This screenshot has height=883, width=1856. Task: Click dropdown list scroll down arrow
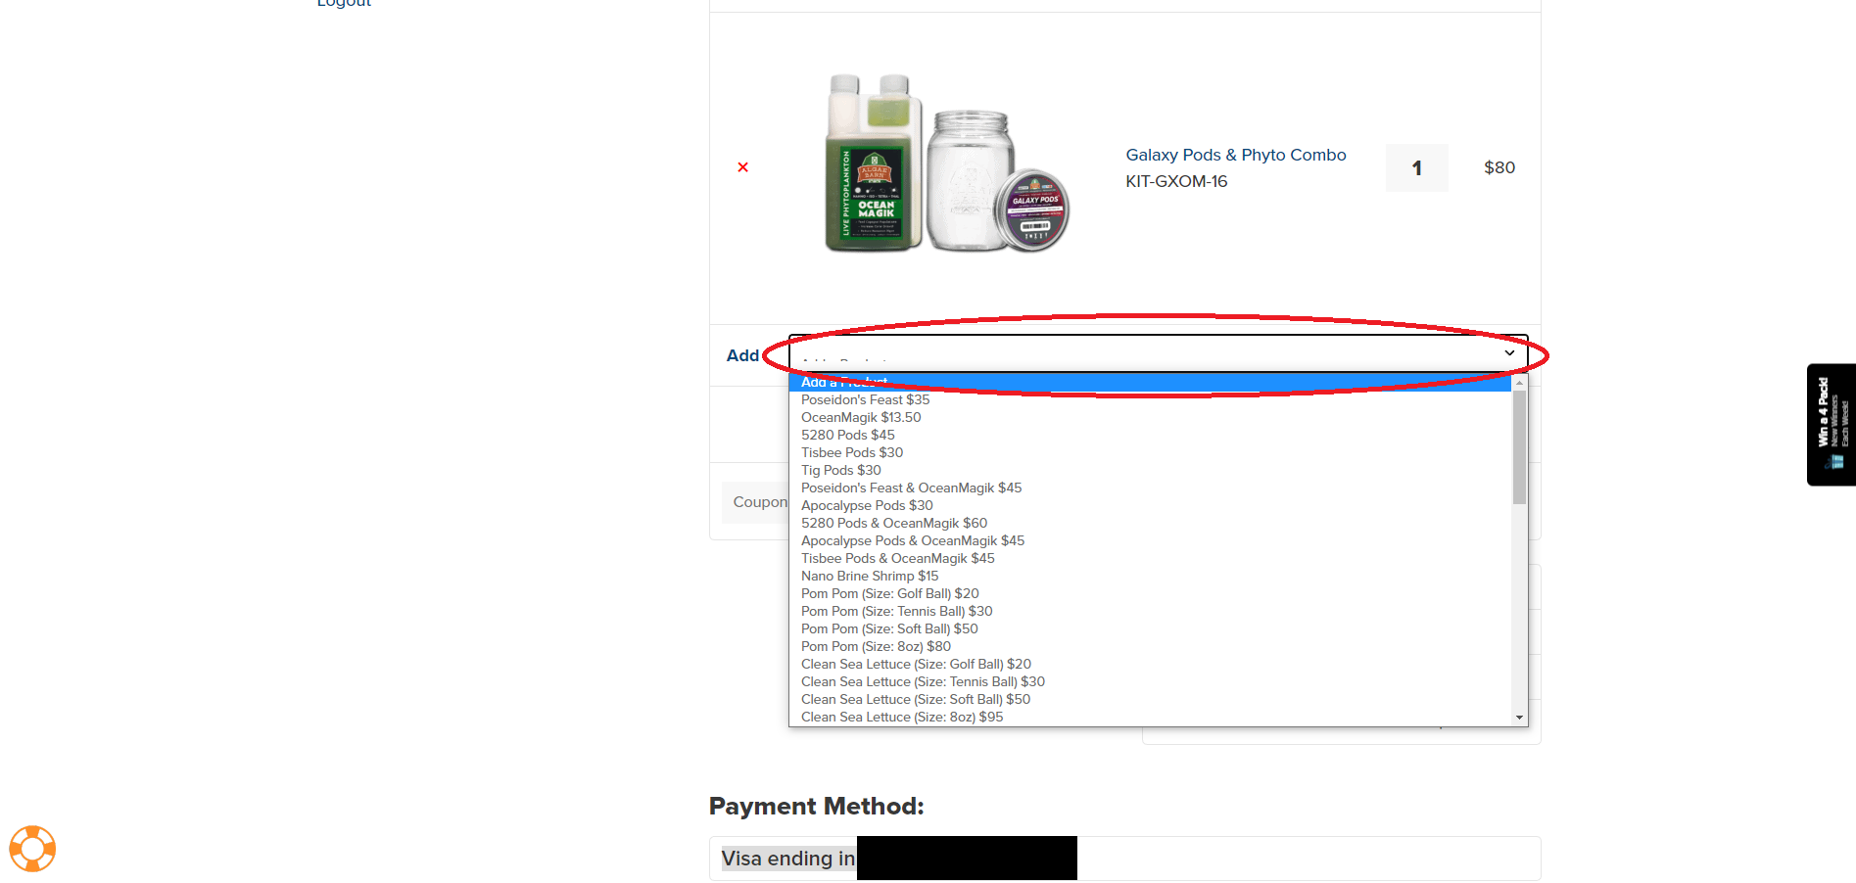click(x=1520, y=718)
